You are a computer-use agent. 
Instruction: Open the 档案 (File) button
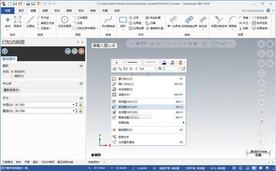click(8, 11)
